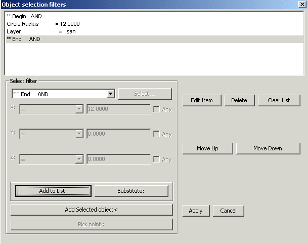Click the Move Down button
308x244 pixels.
coord(268,148)
